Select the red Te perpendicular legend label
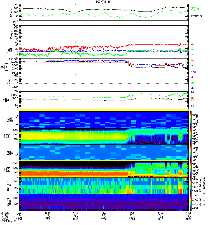 (193, 98)
